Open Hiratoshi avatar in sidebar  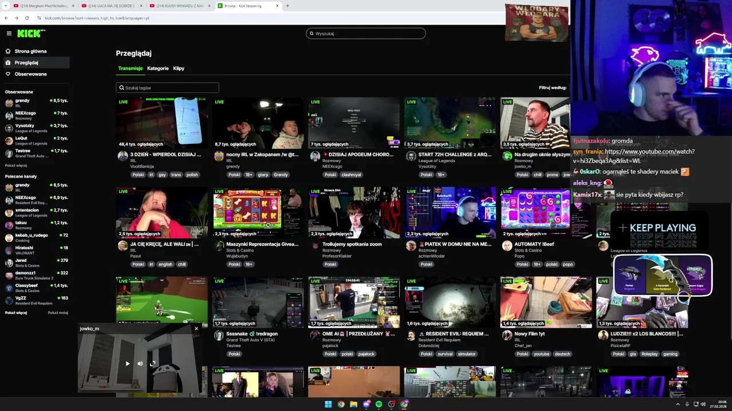click(9, 250)
